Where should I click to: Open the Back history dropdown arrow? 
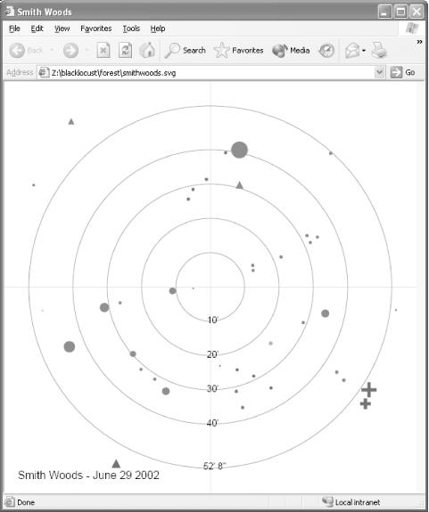click(52, 50)
